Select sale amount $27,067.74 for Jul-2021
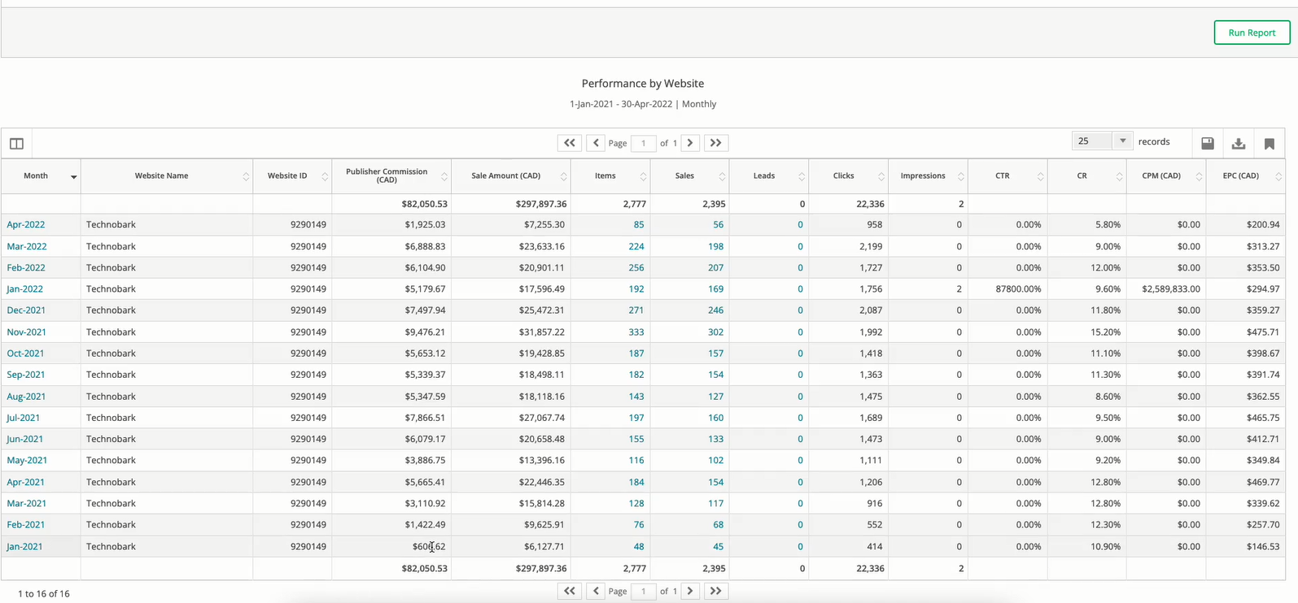 (544, 418)
